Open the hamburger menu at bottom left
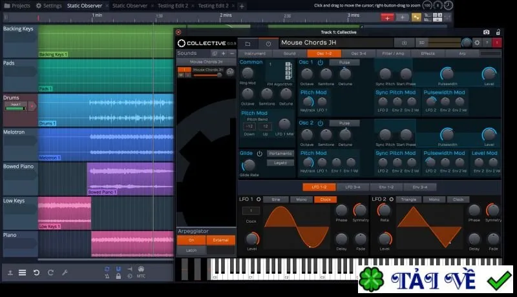This screenshot has width=517, height=297. pyautogui.click(x=22, y=272)
